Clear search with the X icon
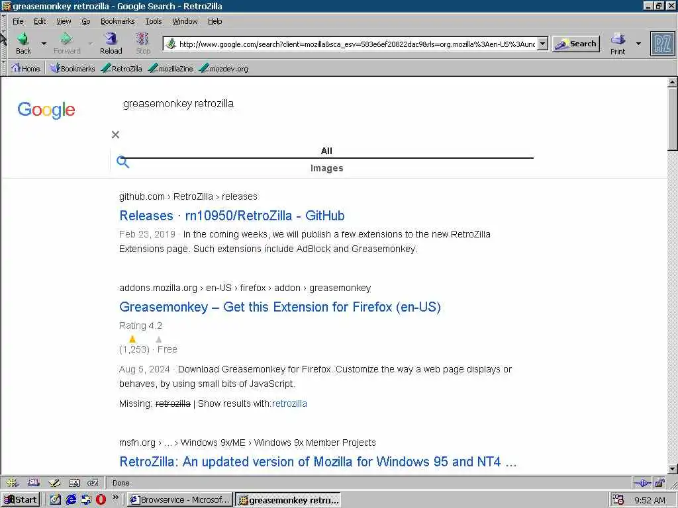 pyautogui.click(x=115, y=135)
